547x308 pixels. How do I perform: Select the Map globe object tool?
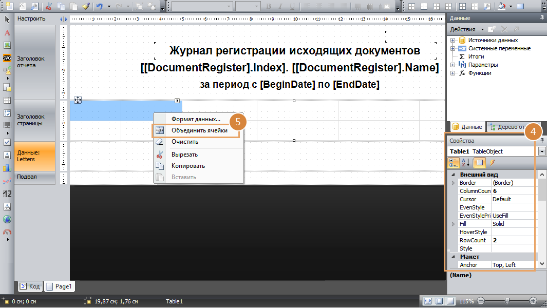tap(7, 219)
